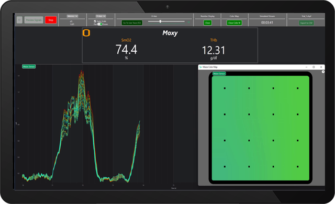335x204 pixels.
Task: Maximize the Maize Color Map window
Action: [314, 67]
